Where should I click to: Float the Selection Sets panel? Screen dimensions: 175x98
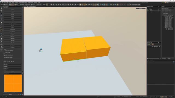click(x=159, y=42)
